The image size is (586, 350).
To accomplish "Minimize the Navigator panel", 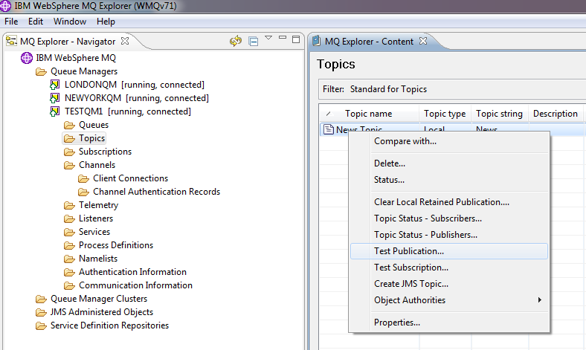I will point(283,38).
